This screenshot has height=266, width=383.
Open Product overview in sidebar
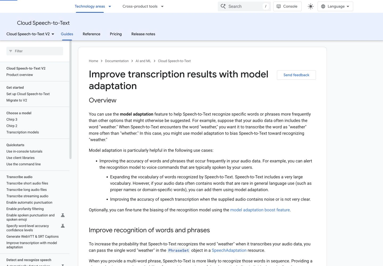click(x=20, y=75)
